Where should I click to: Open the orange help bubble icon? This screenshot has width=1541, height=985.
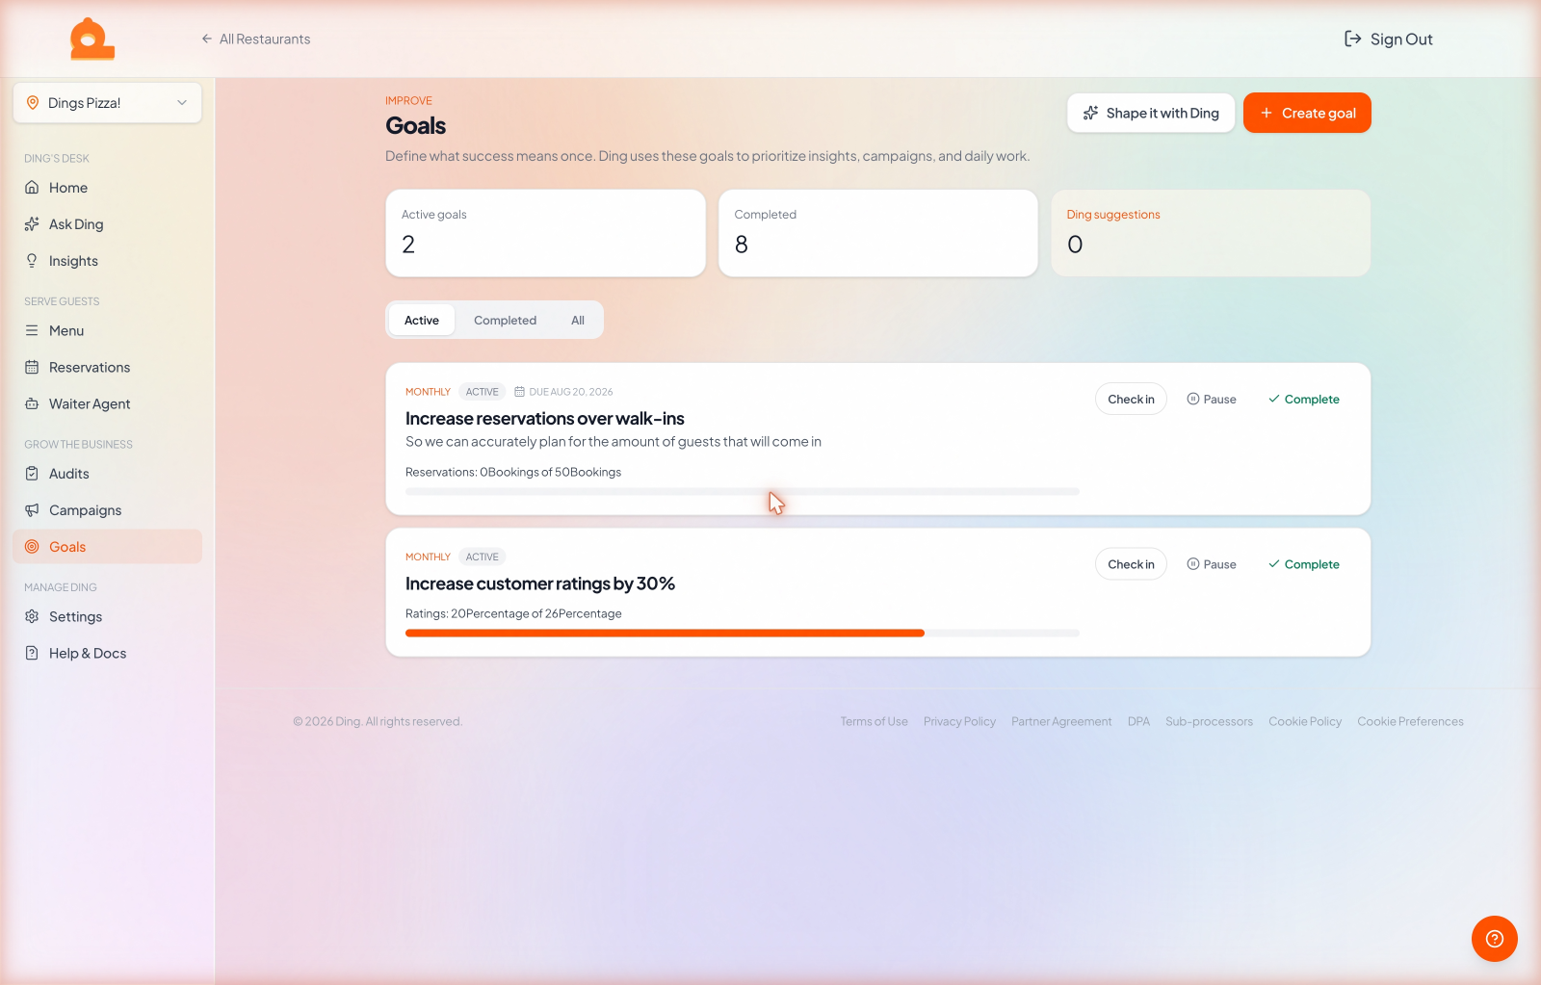pyautogui.click(x=1494, y=938)
